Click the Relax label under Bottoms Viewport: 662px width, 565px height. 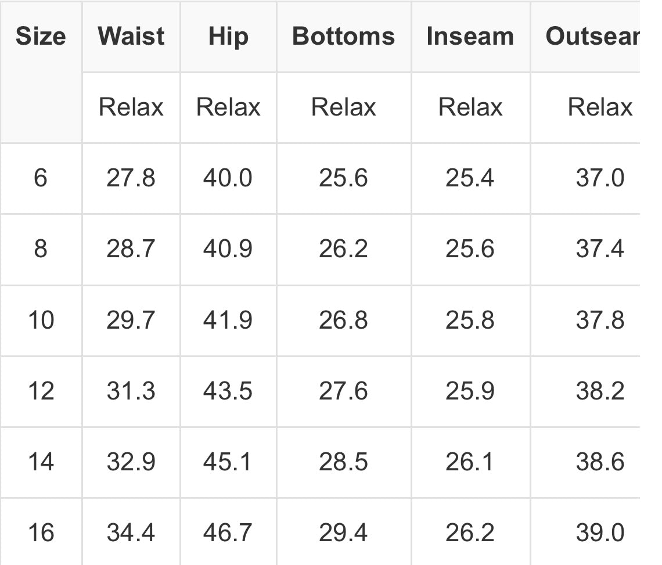point(344,107)
